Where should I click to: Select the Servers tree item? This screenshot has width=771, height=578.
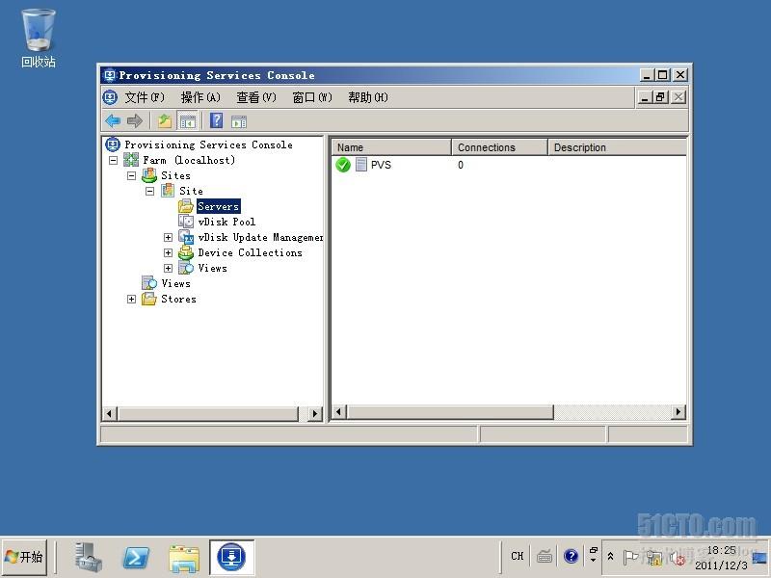(219, 206)
